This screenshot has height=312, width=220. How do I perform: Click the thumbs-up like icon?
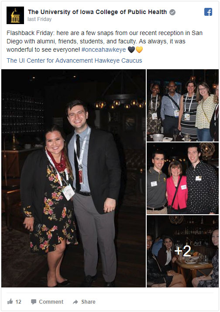tap(10, 301)
